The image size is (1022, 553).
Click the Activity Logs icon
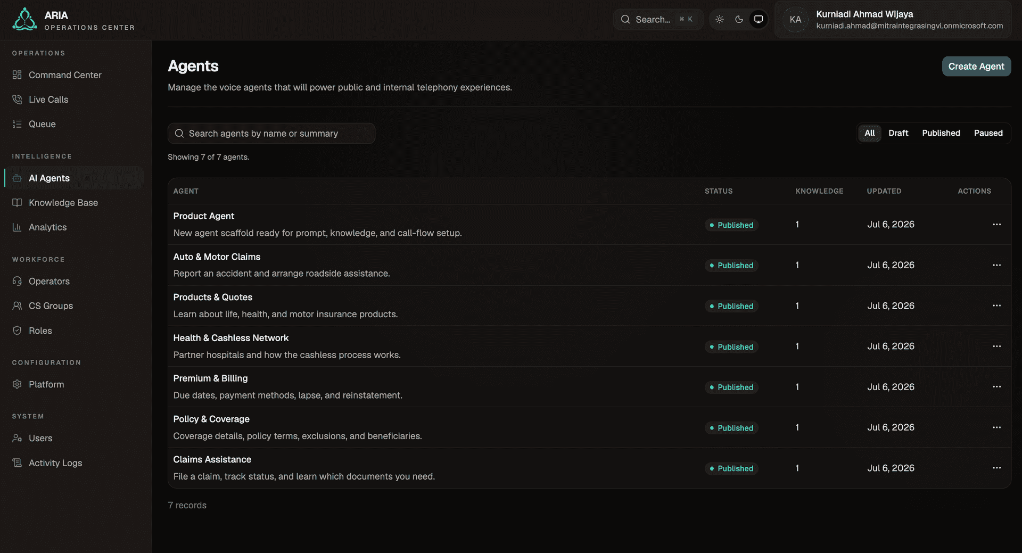(17, 463)
